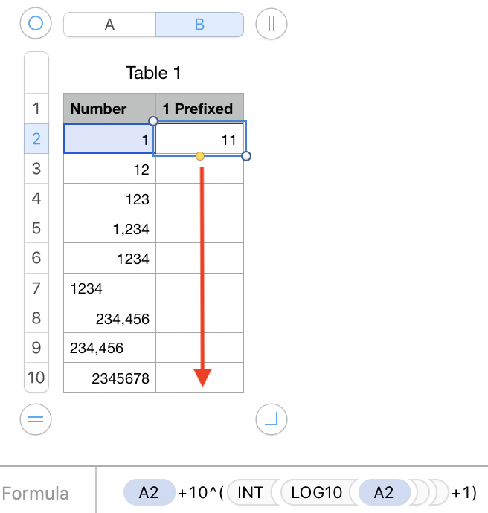This screenshot has width=488, height=513.
Task: Click the LOG10 function token
Action: 316,492
